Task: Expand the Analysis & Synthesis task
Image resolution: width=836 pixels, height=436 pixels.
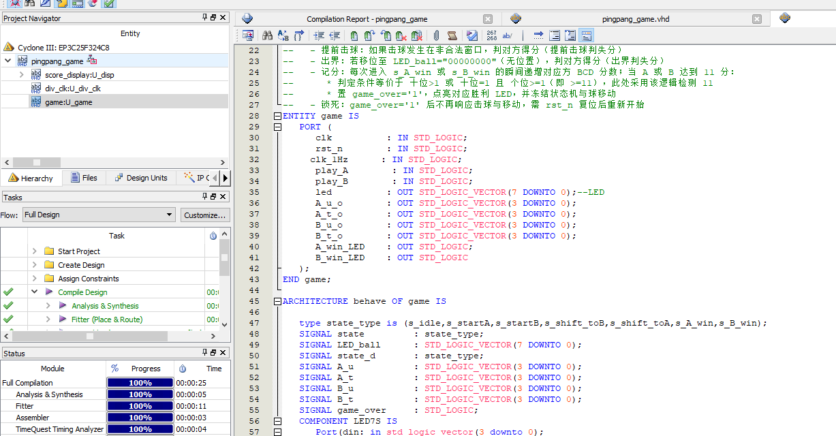Action: coord(48,306)
